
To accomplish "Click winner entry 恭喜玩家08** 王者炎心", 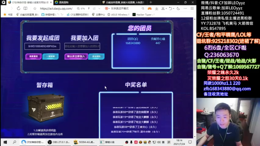I will tap(135, 127).
